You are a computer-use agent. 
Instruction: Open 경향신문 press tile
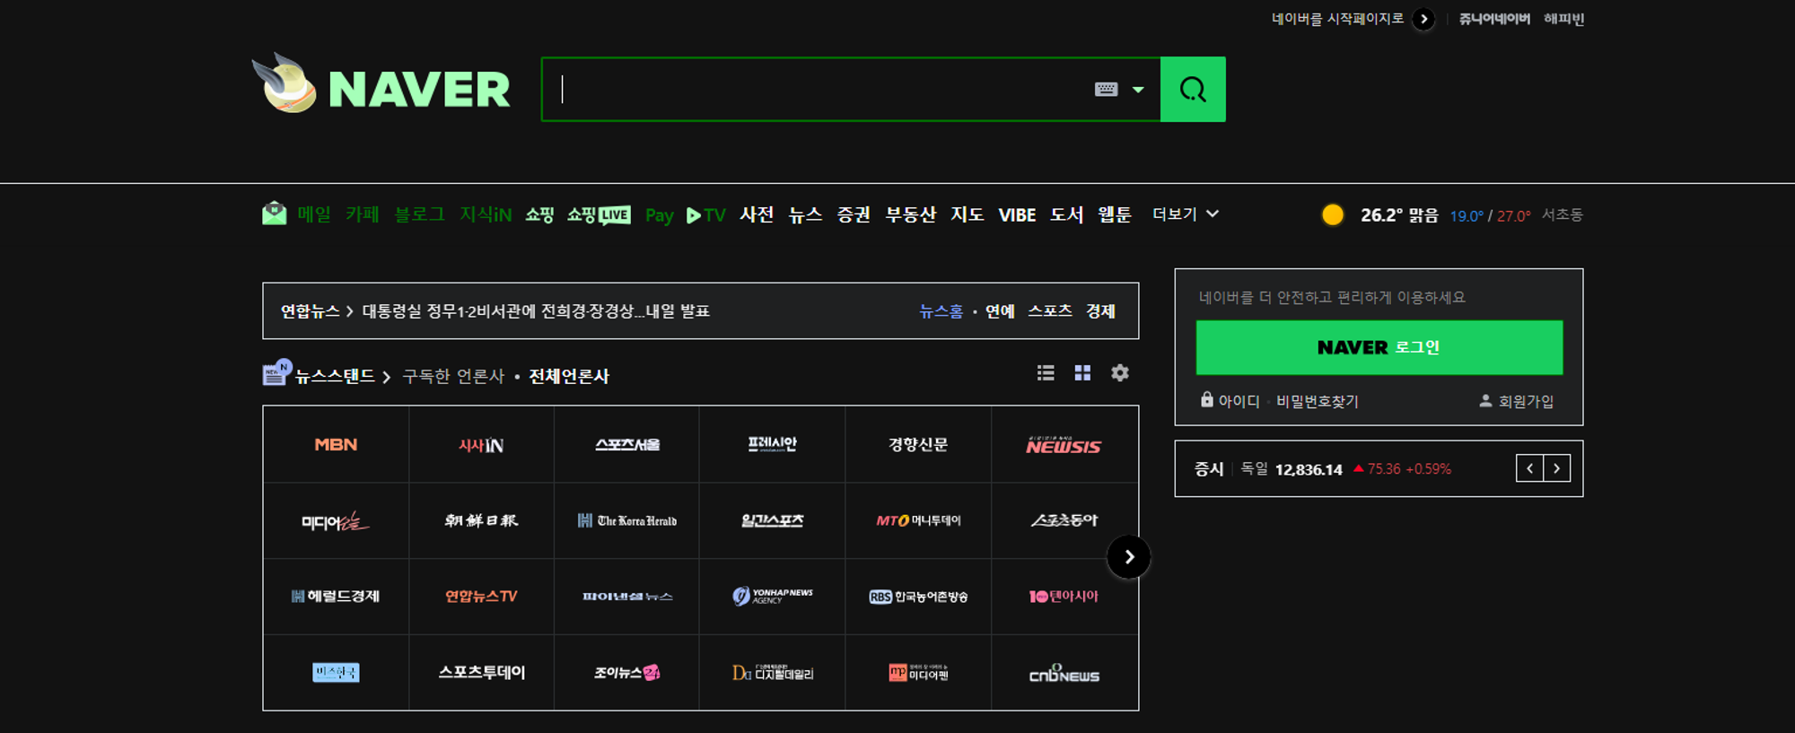pyautogui.click(x=918, y=444)
